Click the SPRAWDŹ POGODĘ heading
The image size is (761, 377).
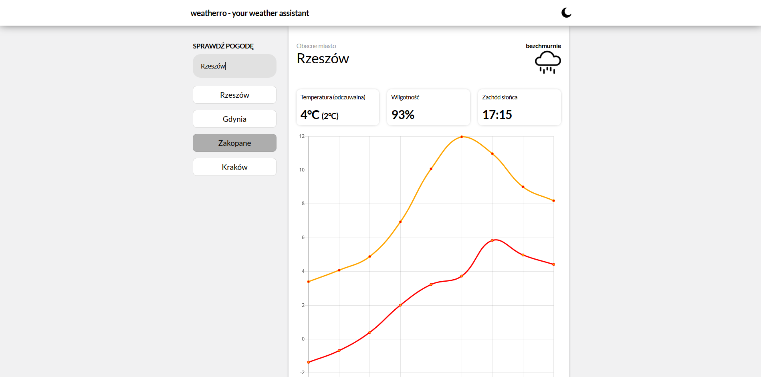(x=223, y=46)
